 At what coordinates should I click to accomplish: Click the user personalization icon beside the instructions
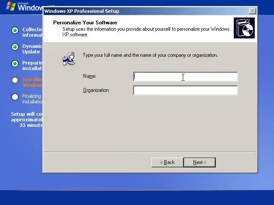(69, 59)
